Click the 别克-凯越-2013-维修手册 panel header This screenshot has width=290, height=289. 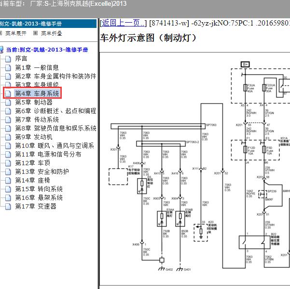[x=48, y=24]
